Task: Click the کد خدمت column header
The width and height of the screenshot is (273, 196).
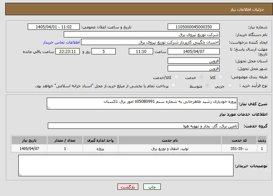Action: tap(239, 140)
